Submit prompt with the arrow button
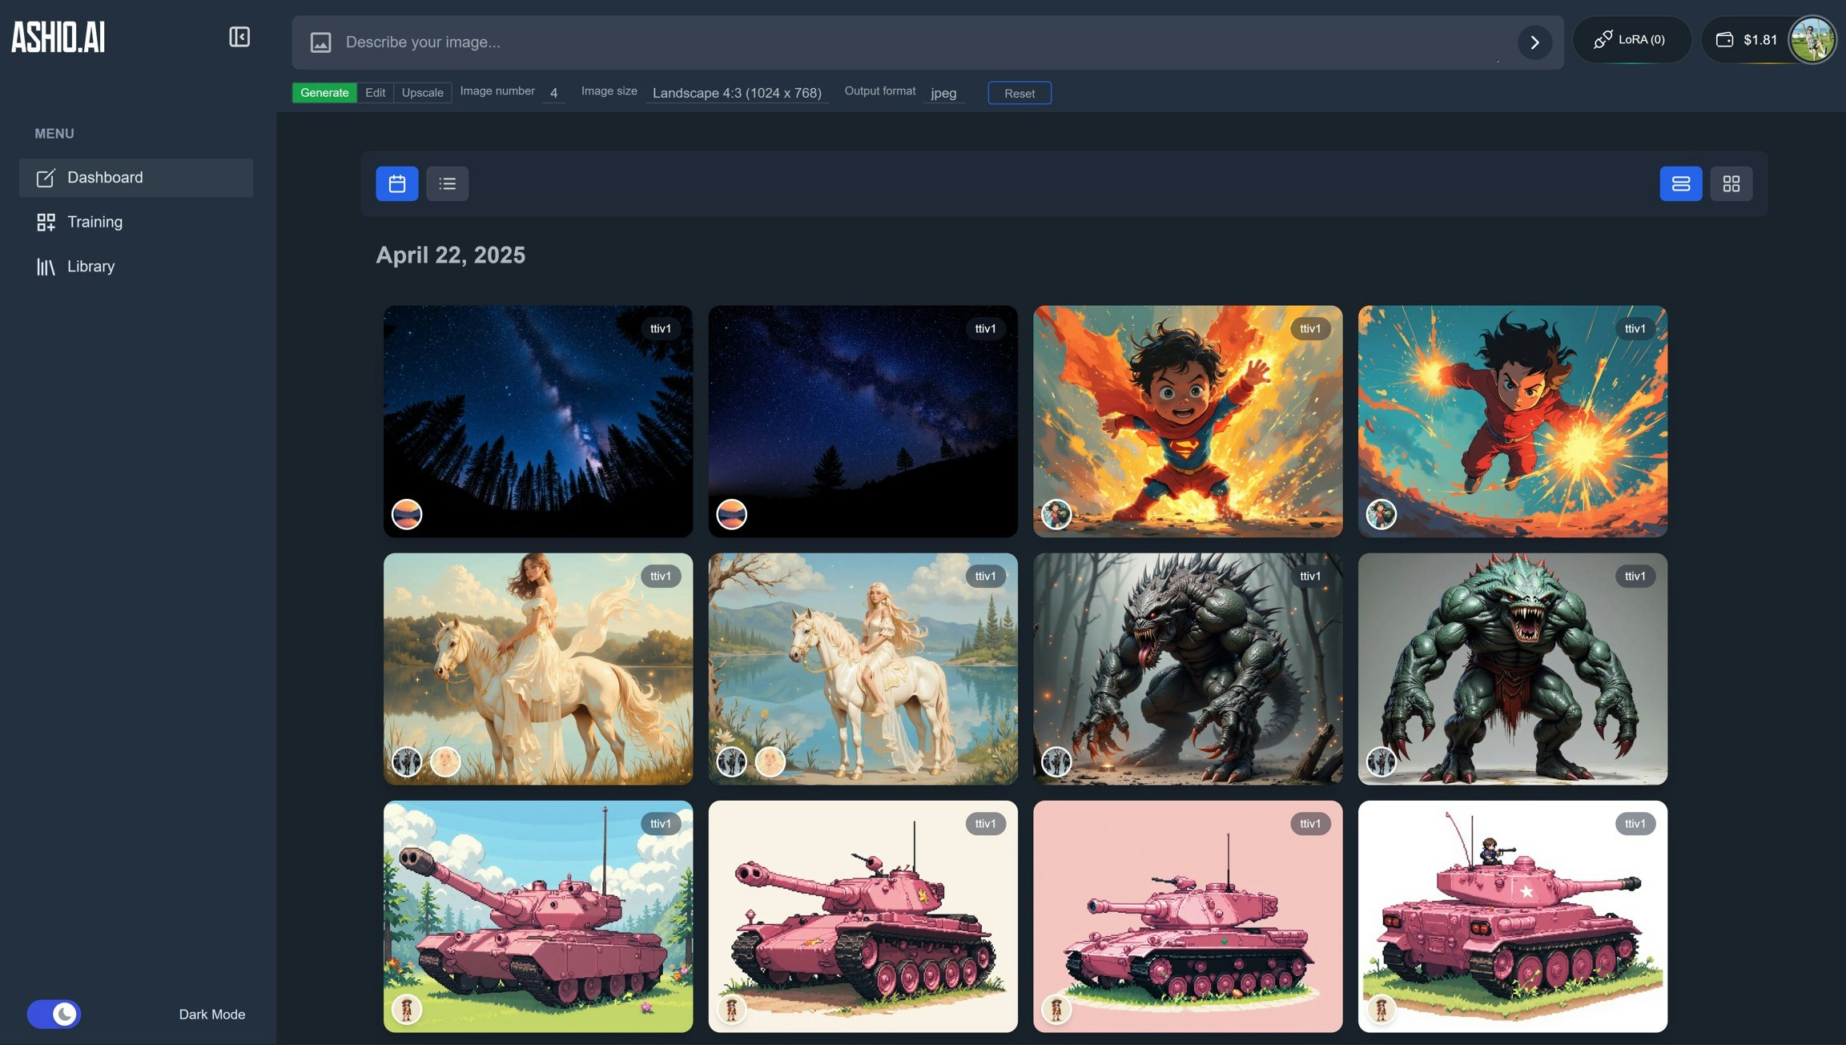Screen dimensions: 1846x1045 [x=1534, y=42]
